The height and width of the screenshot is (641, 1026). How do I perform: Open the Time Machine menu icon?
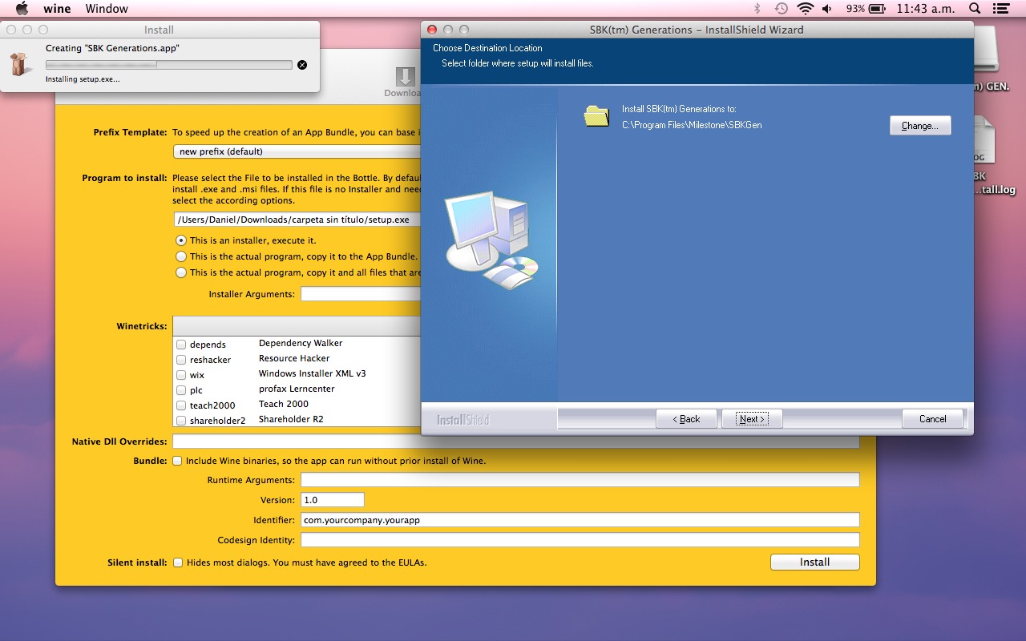point(781,9)
